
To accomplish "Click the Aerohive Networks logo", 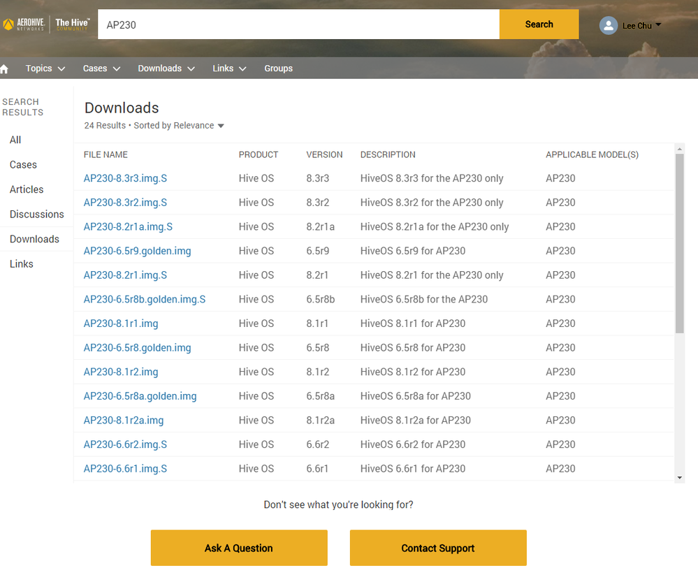I will point(24,24).
